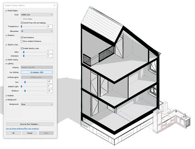Screen dimensions: 195x149
Task: Collapse the Background section
Action: pyautogui.click(x=6, y=100)
